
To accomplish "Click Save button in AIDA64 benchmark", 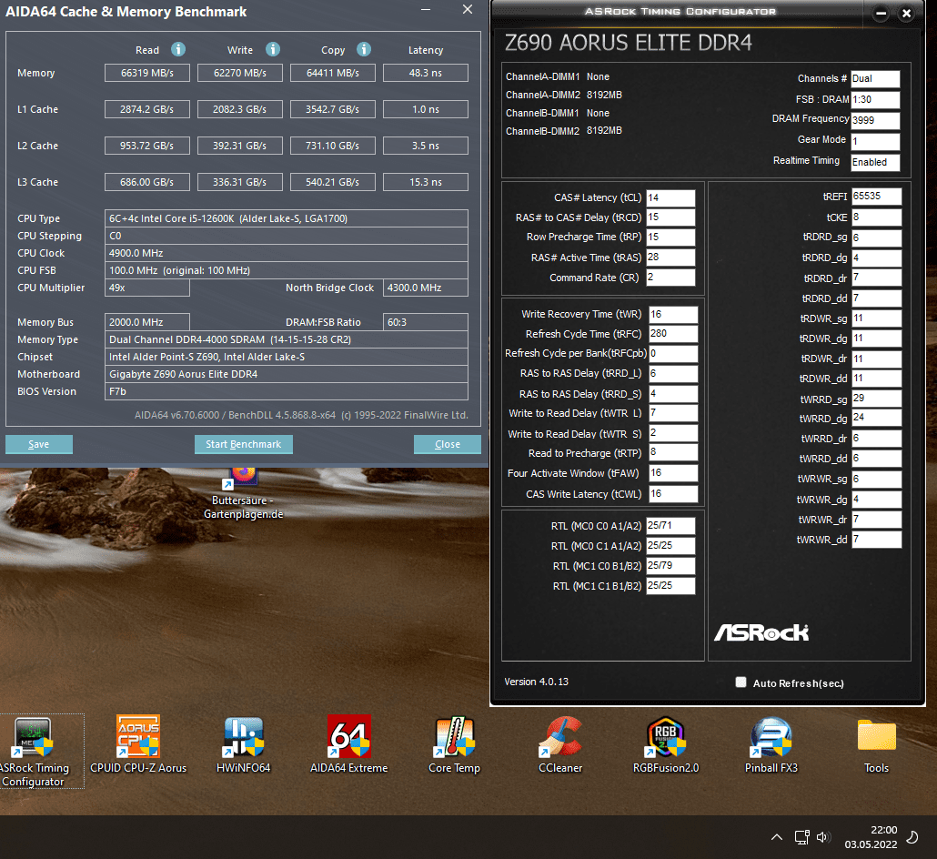I will pyautogui.click(x=39, y=444).
